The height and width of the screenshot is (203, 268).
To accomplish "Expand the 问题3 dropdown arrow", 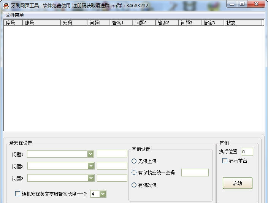I will pyautogui.click(x=91, y=178).
